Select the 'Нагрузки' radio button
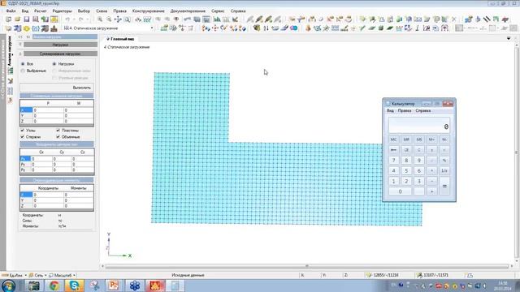Viewport: 520px width, 292px height. pos(54,64)
